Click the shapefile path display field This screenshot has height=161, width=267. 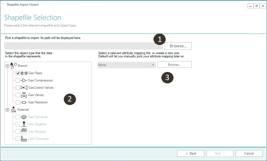point(83,46)
